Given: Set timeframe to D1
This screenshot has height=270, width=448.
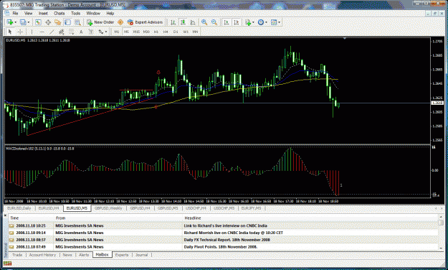Looking at the screenshot, I should (x=176, y=32).
